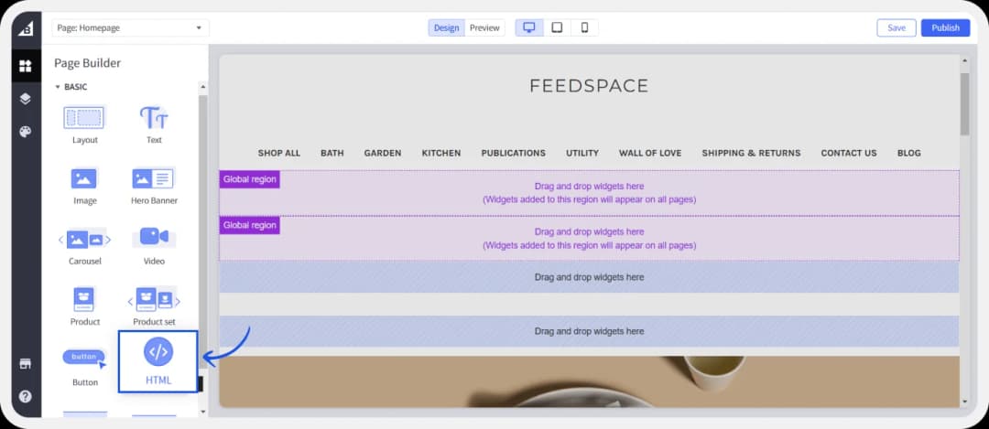
Task: Select the Hero Banner widget
Action: (x=154, y=186)
